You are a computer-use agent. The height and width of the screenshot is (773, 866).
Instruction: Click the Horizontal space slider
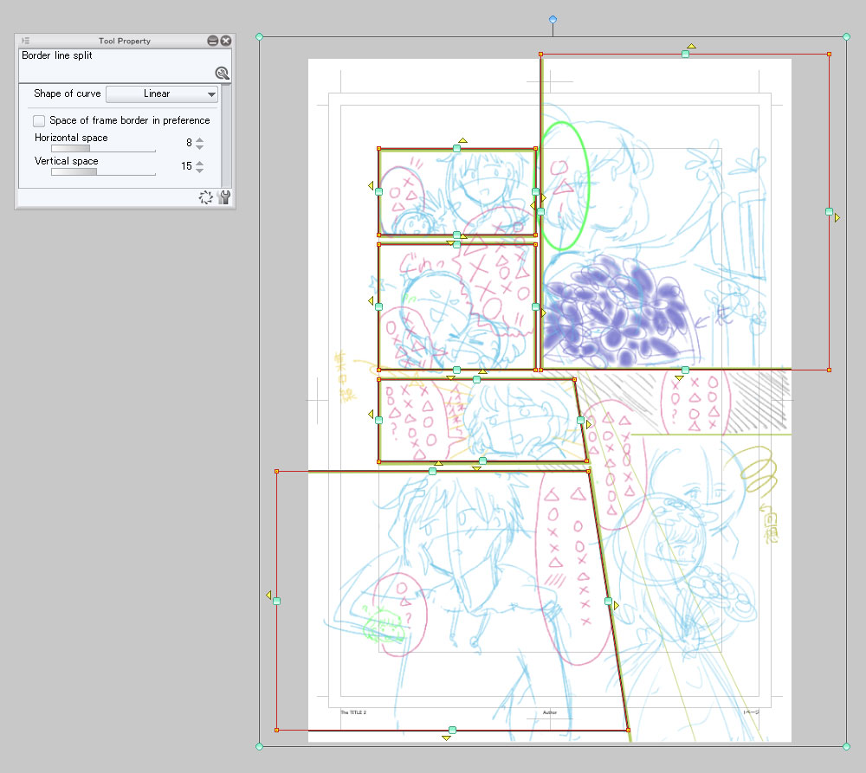tap(103, 149)
